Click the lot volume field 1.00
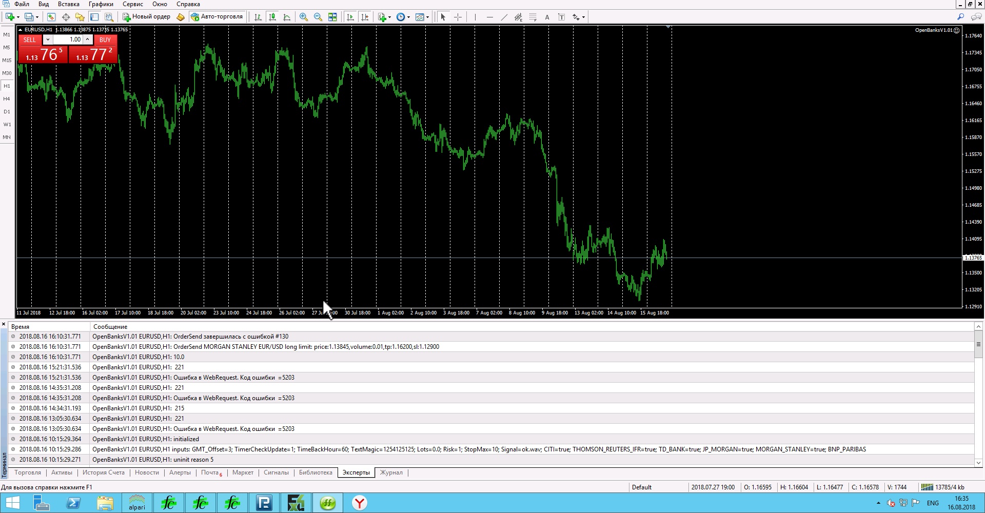Screen dimensions: 985x513 click(x=68, y=40)
